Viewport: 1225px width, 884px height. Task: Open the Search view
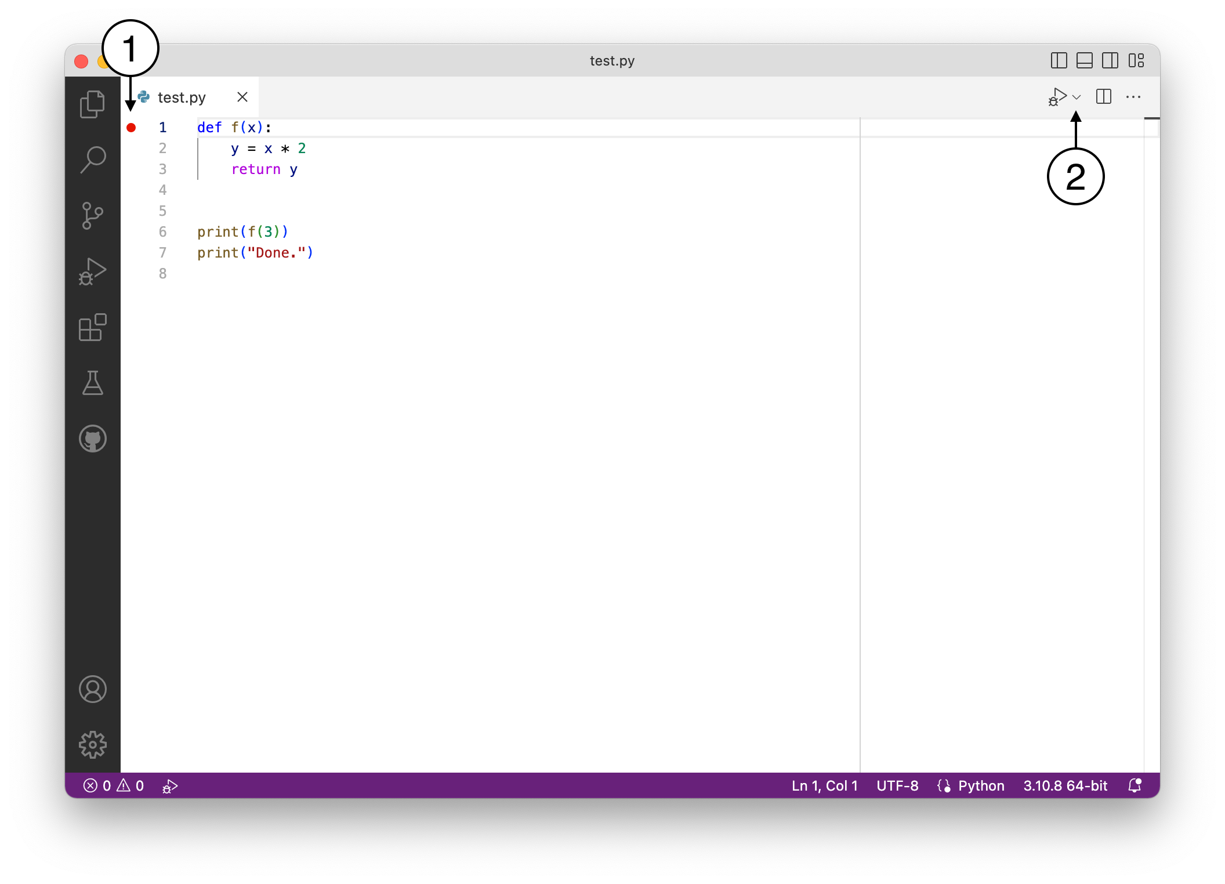(x=92, y=160)
